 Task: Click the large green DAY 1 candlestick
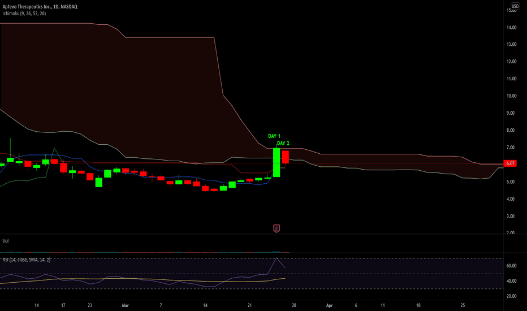point(277,162)
